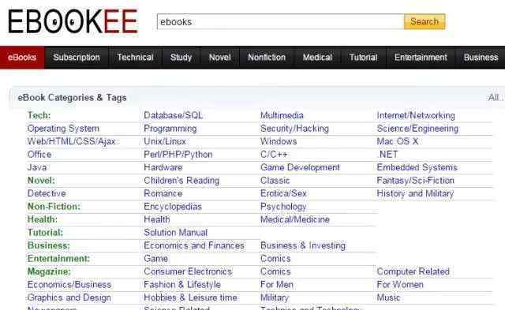Open the Medical/Medicine category

(x=295, y=219)
